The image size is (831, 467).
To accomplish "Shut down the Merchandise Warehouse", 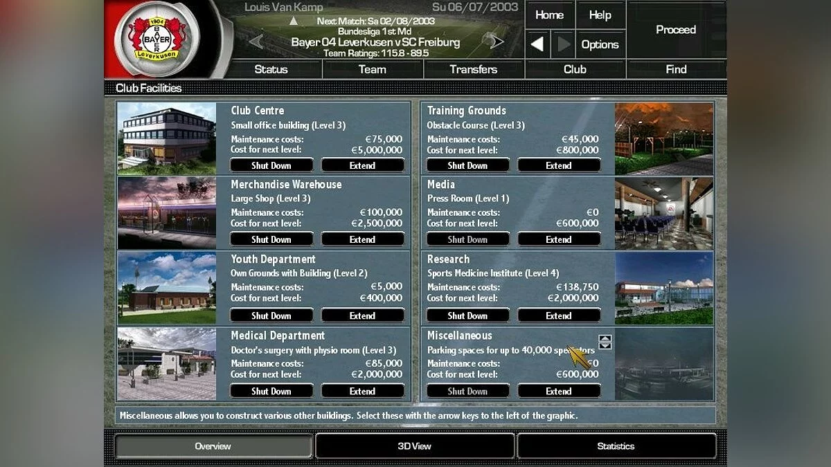I will (271, 239).
